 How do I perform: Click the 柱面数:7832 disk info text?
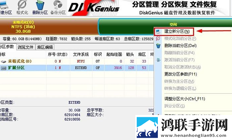[56, 39]
